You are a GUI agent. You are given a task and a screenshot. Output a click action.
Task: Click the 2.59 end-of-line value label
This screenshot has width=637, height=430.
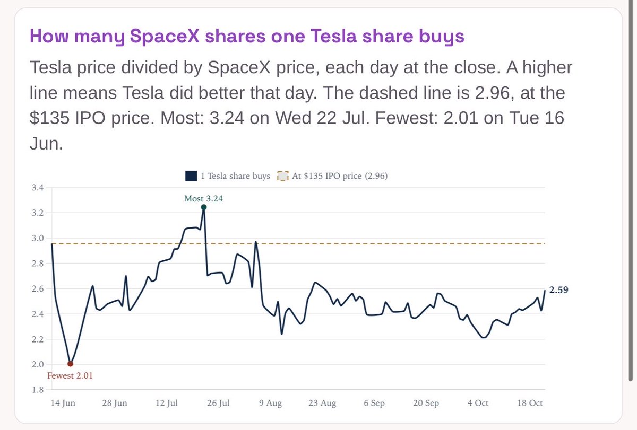[558, 290]
